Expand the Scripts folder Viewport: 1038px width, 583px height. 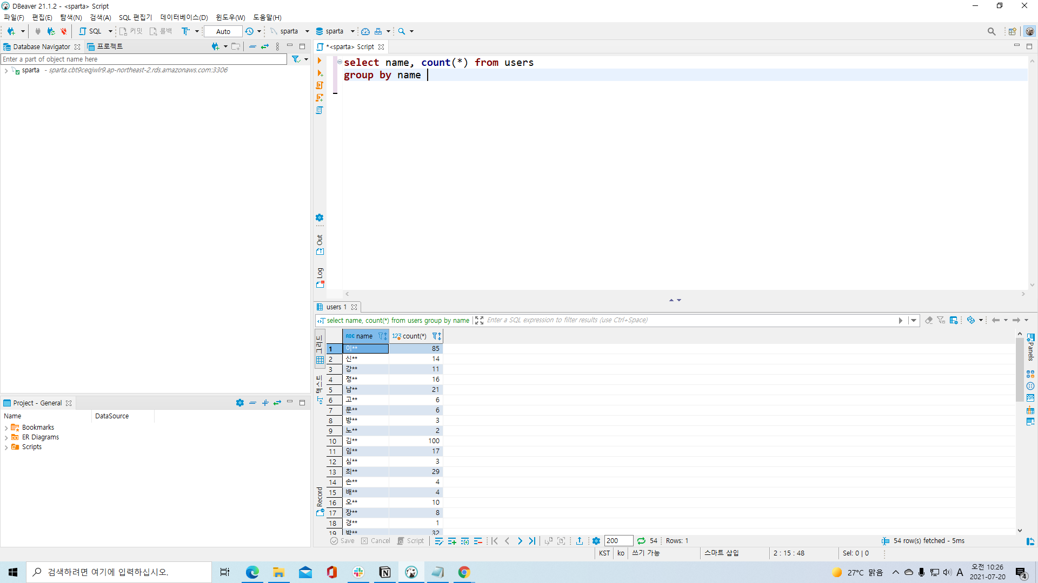(6, 448)
